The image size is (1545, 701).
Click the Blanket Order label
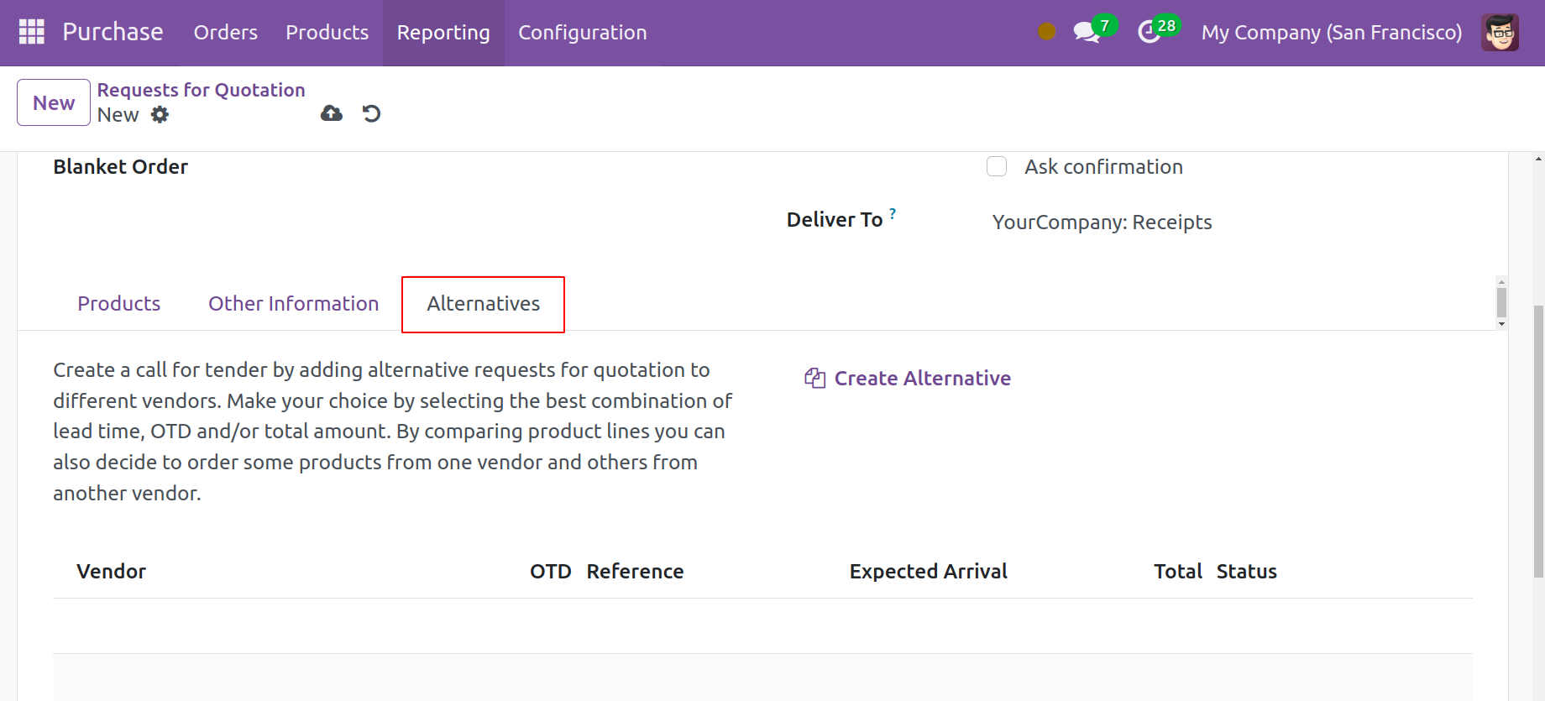click(120, 166)
